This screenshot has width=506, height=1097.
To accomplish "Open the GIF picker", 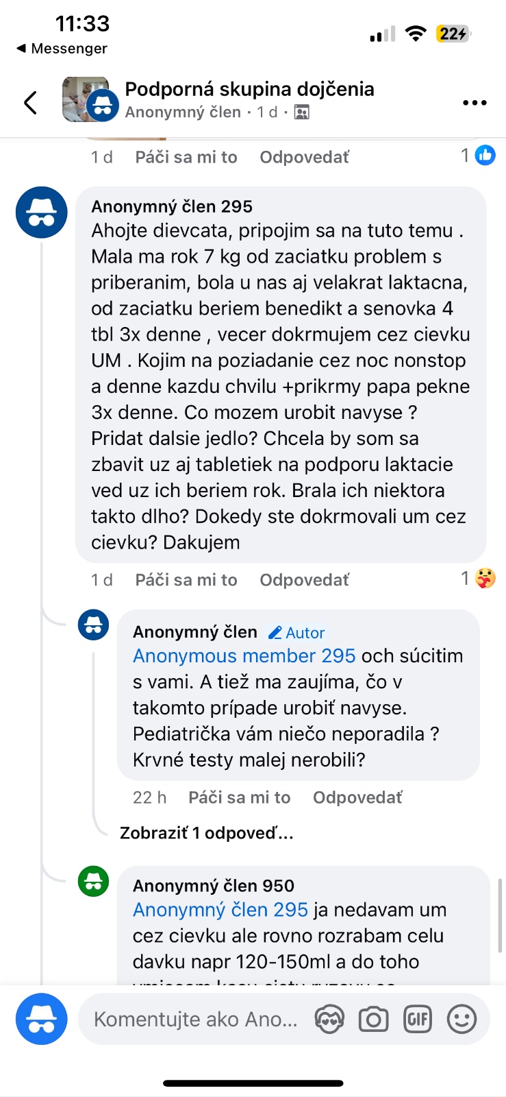I will [x=418, y=1020].
